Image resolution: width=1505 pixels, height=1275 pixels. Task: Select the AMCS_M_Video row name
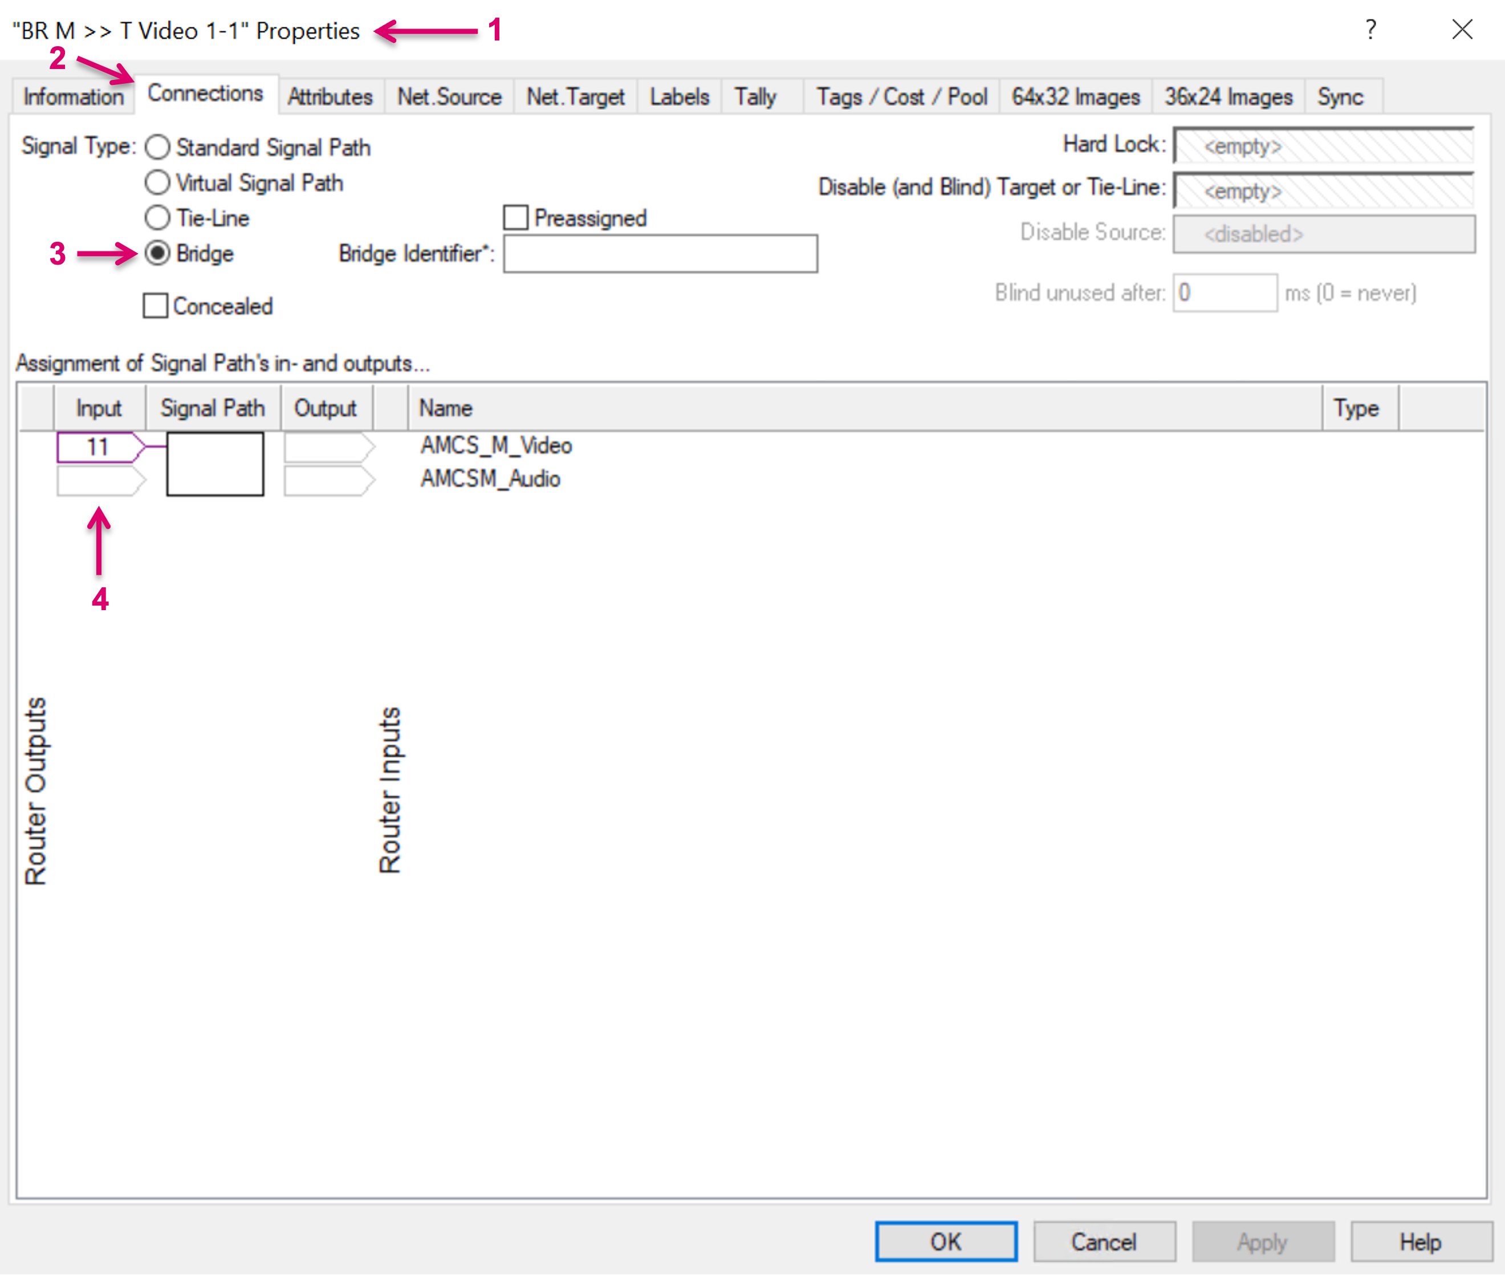497,445
